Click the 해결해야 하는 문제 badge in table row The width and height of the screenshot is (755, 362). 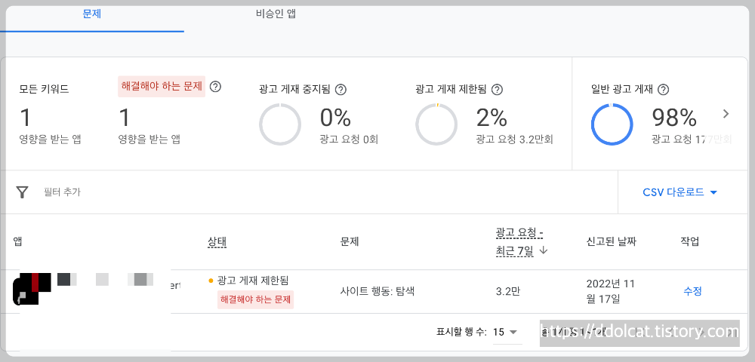pos(255,299)
